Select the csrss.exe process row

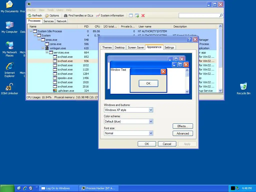point(63,44)
